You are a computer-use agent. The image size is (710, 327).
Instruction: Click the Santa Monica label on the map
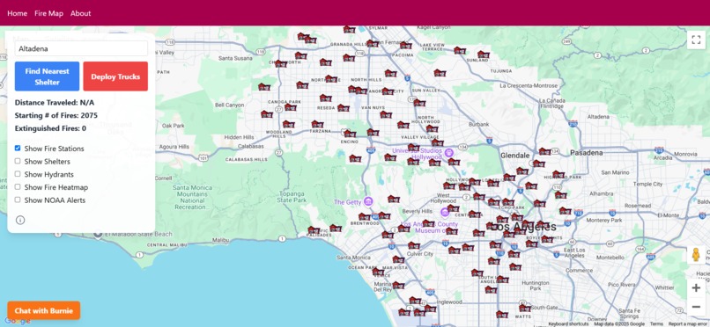(x=354, y=258)
